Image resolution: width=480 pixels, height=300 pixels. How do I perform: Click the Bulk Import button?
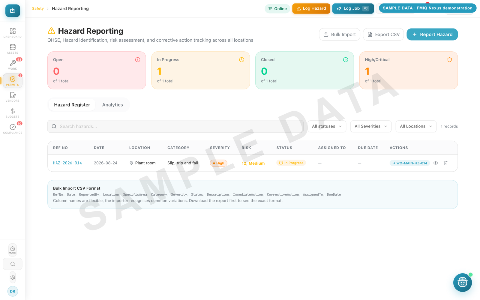point(340,34)
